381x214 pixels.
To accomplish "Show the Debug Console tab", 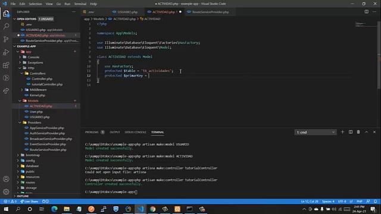I will point(135,132).
